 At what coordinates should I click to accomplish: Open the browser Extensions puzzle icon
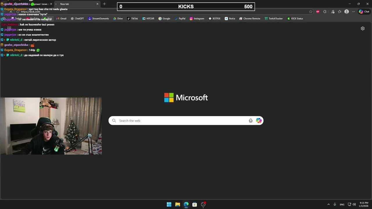point(325,12)
